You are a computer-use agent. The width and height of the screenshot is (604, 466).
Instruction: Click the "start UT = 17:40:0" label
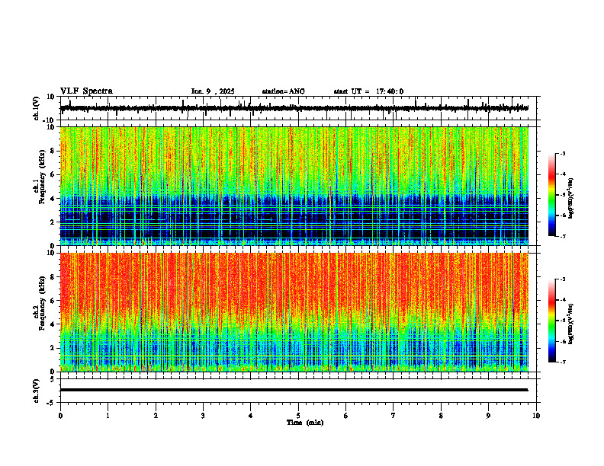[368, 91]
